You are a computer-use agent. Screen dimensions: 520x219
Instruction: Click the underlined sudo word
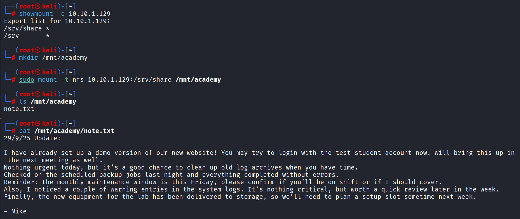27,80
